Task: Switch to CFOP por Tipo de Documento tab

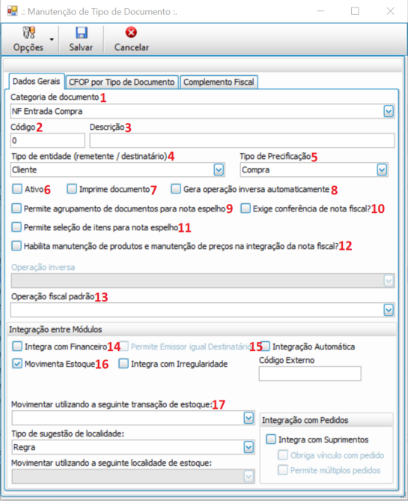Action: [x=121, y=82]
